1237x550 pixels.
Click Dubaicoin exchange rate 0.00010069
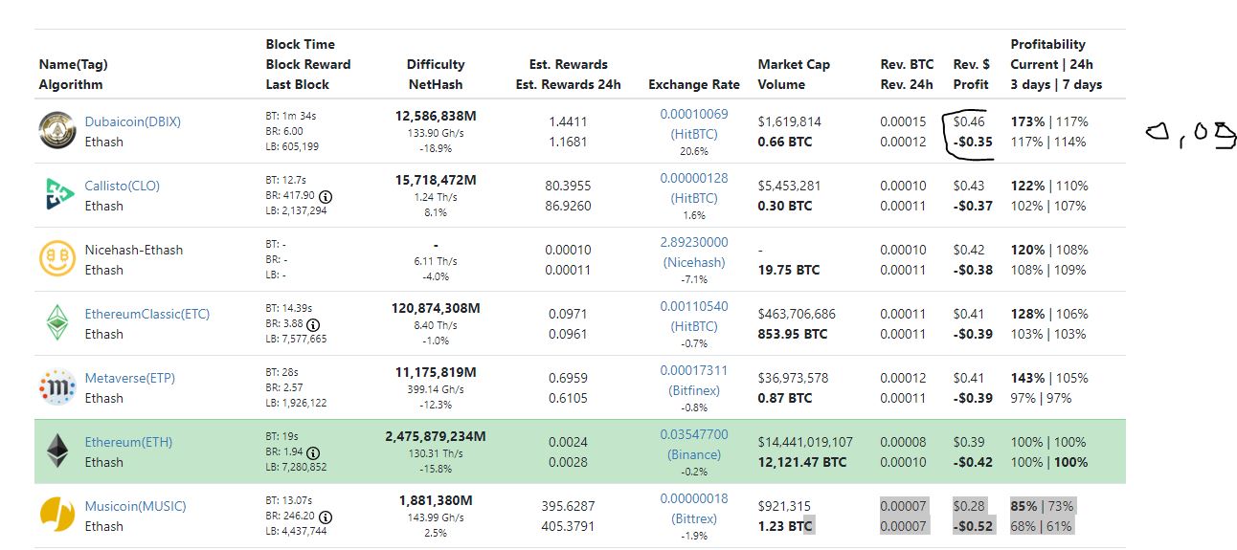point(694,114)
